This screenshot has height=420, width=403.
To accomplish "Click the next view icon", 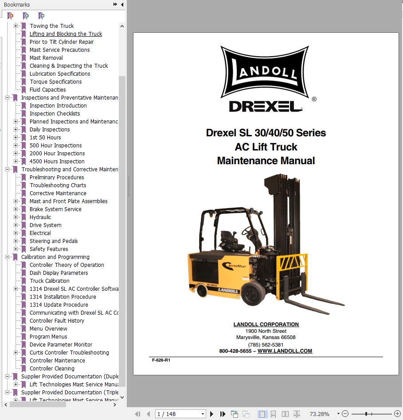I will (x=246, y=414).
